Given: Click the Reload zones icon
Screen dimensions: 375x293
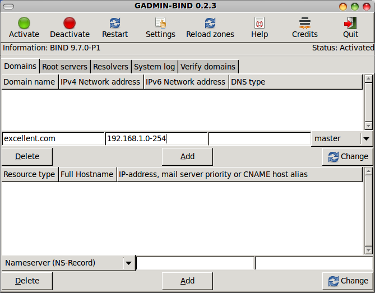Looking at the screenshot, I should pyautogui.click(x=210, y=23).
